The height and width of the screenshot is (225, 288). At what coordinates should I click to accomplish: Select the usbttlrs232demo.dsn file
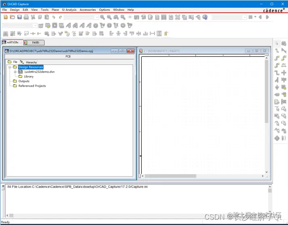39,72
